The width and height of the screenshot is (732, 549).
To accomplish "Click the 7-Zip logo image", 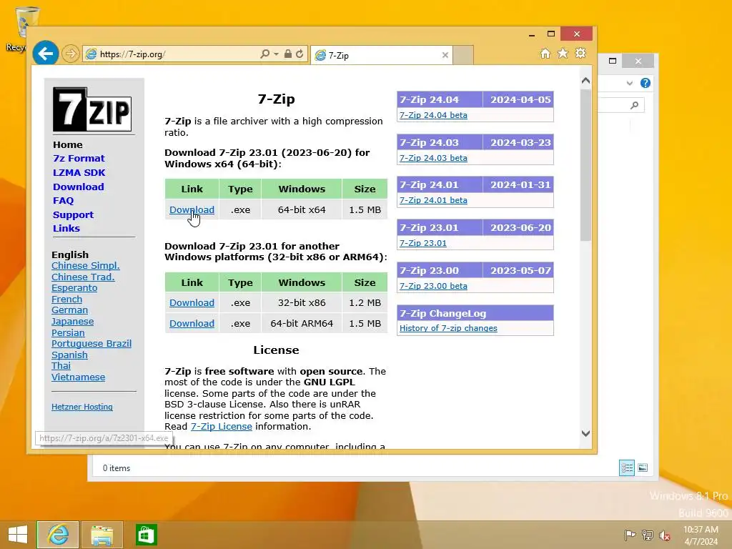I will (x=92, y=109).
